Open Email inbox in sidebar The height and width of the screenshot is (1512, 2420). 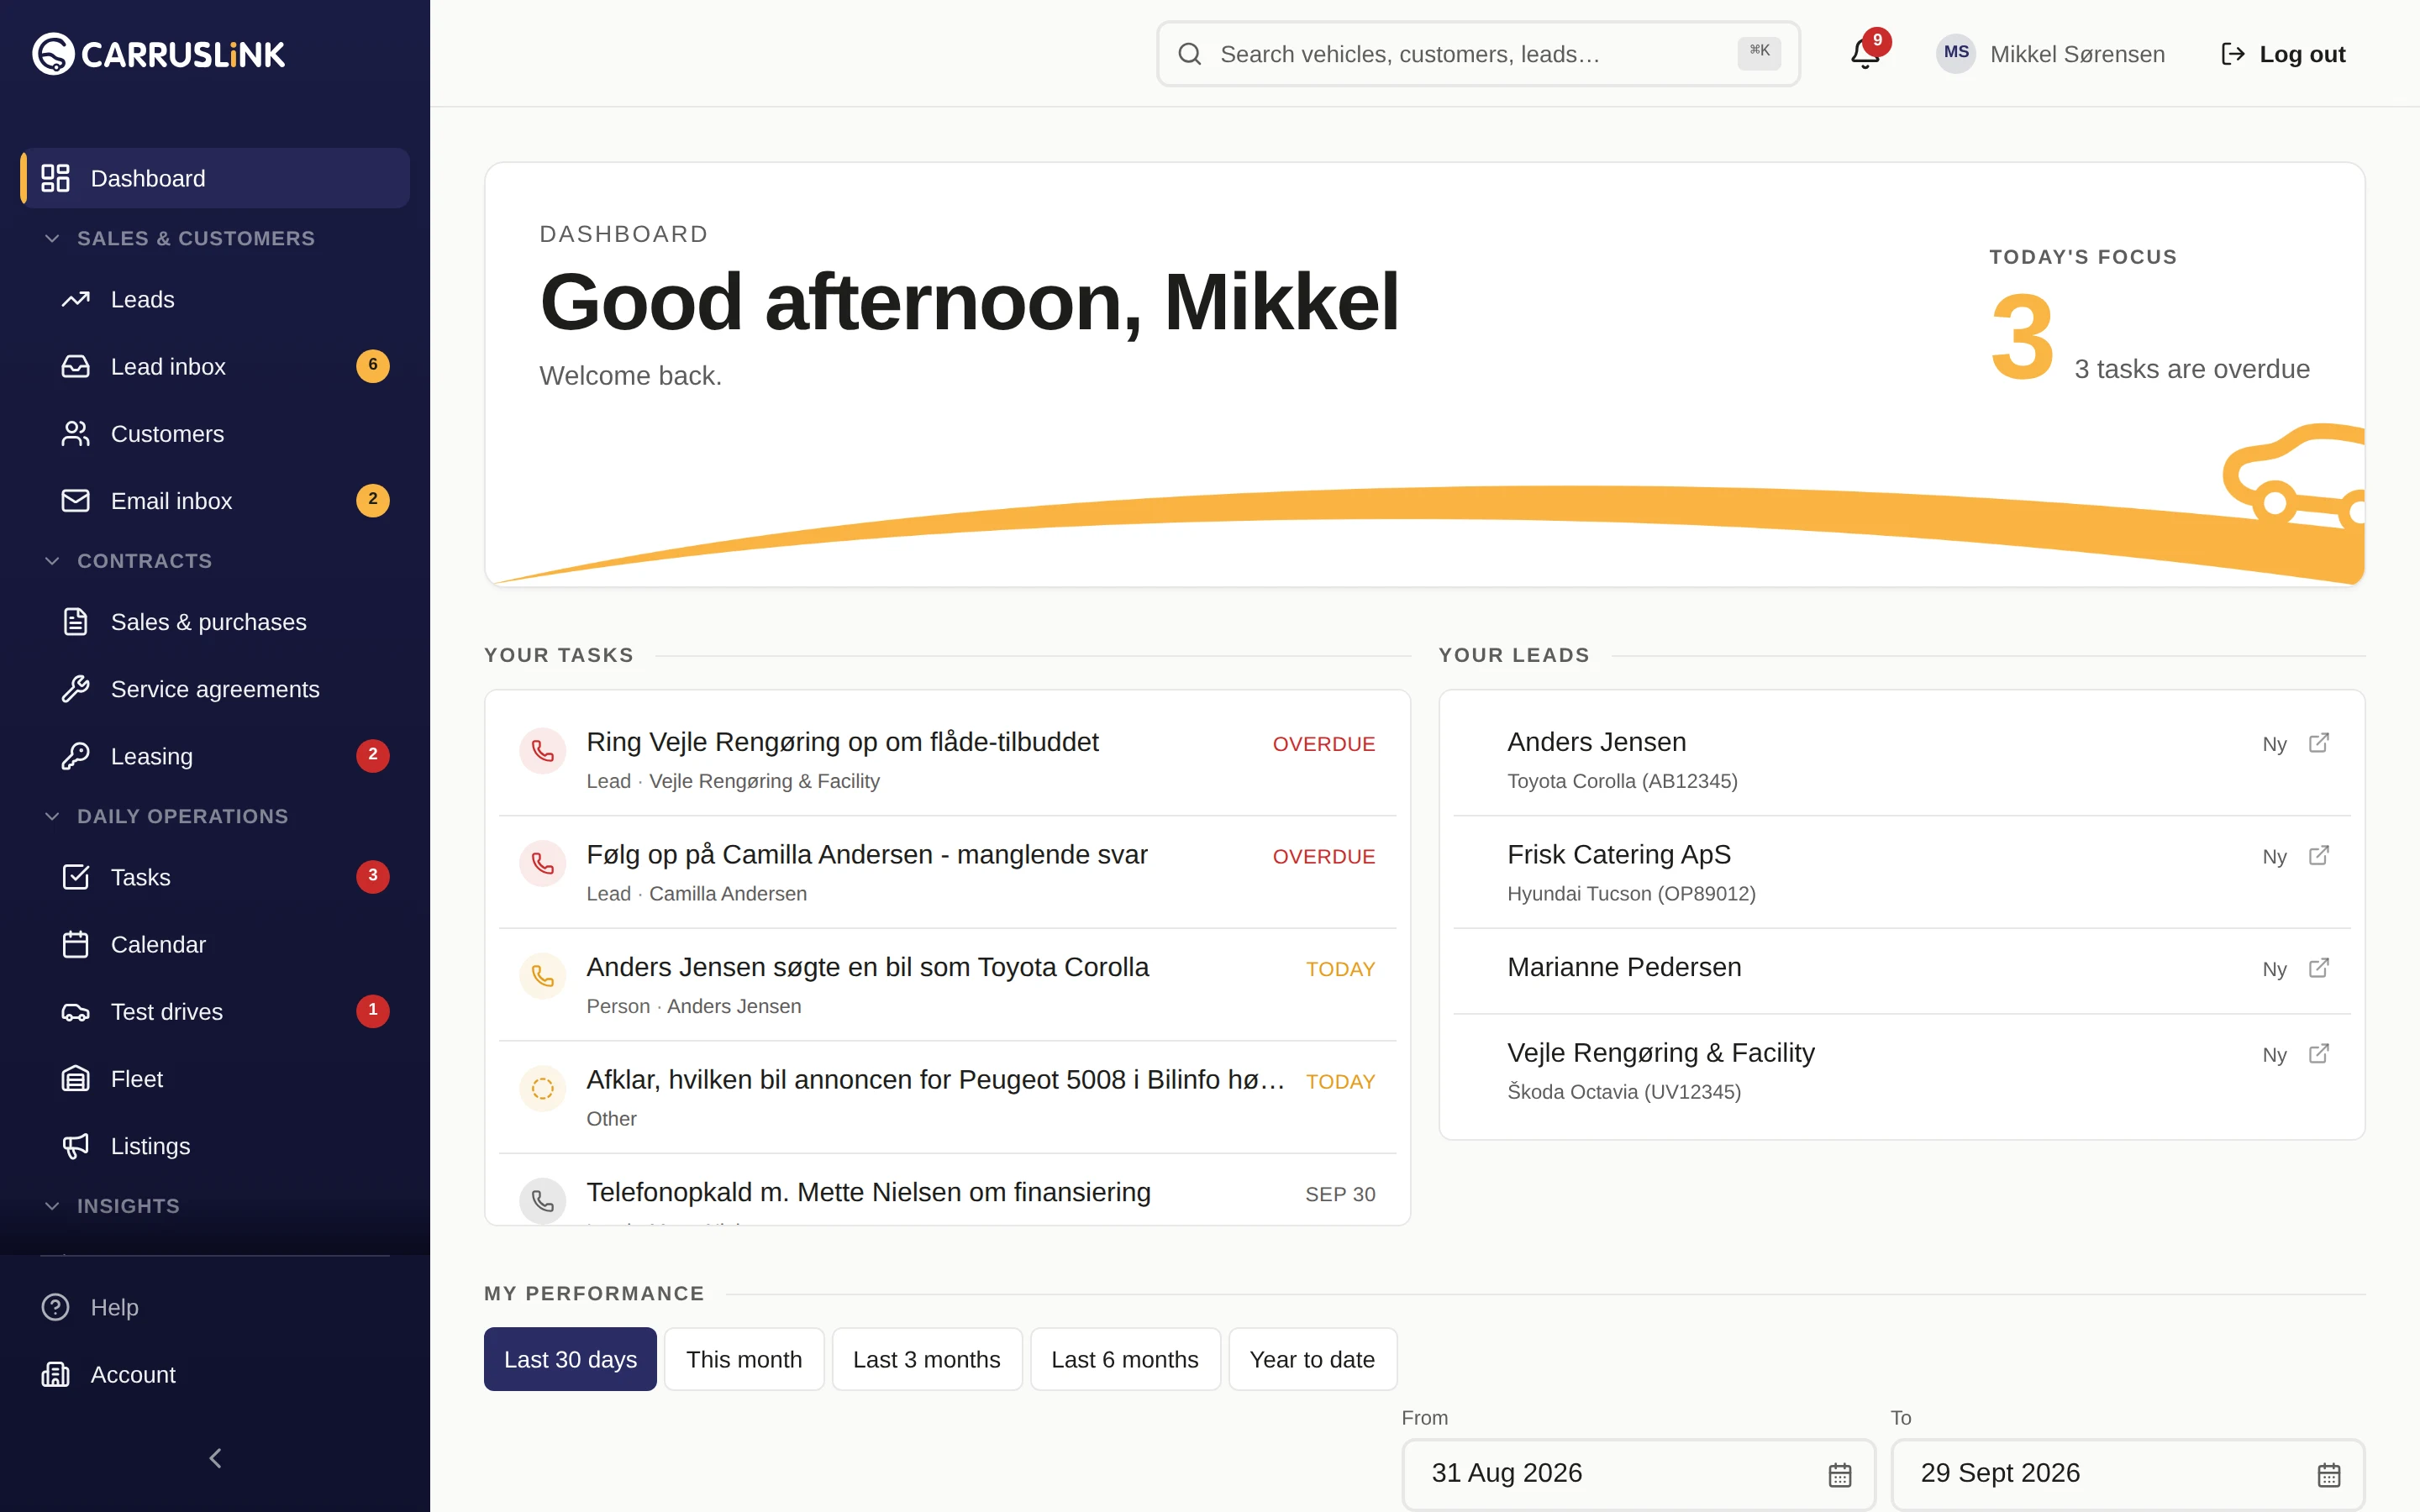[225, 500]
